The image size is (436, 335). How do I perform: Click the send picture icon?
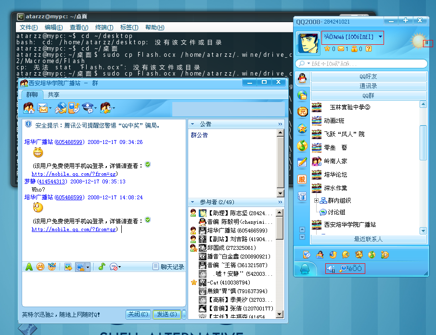click(68, 267)
